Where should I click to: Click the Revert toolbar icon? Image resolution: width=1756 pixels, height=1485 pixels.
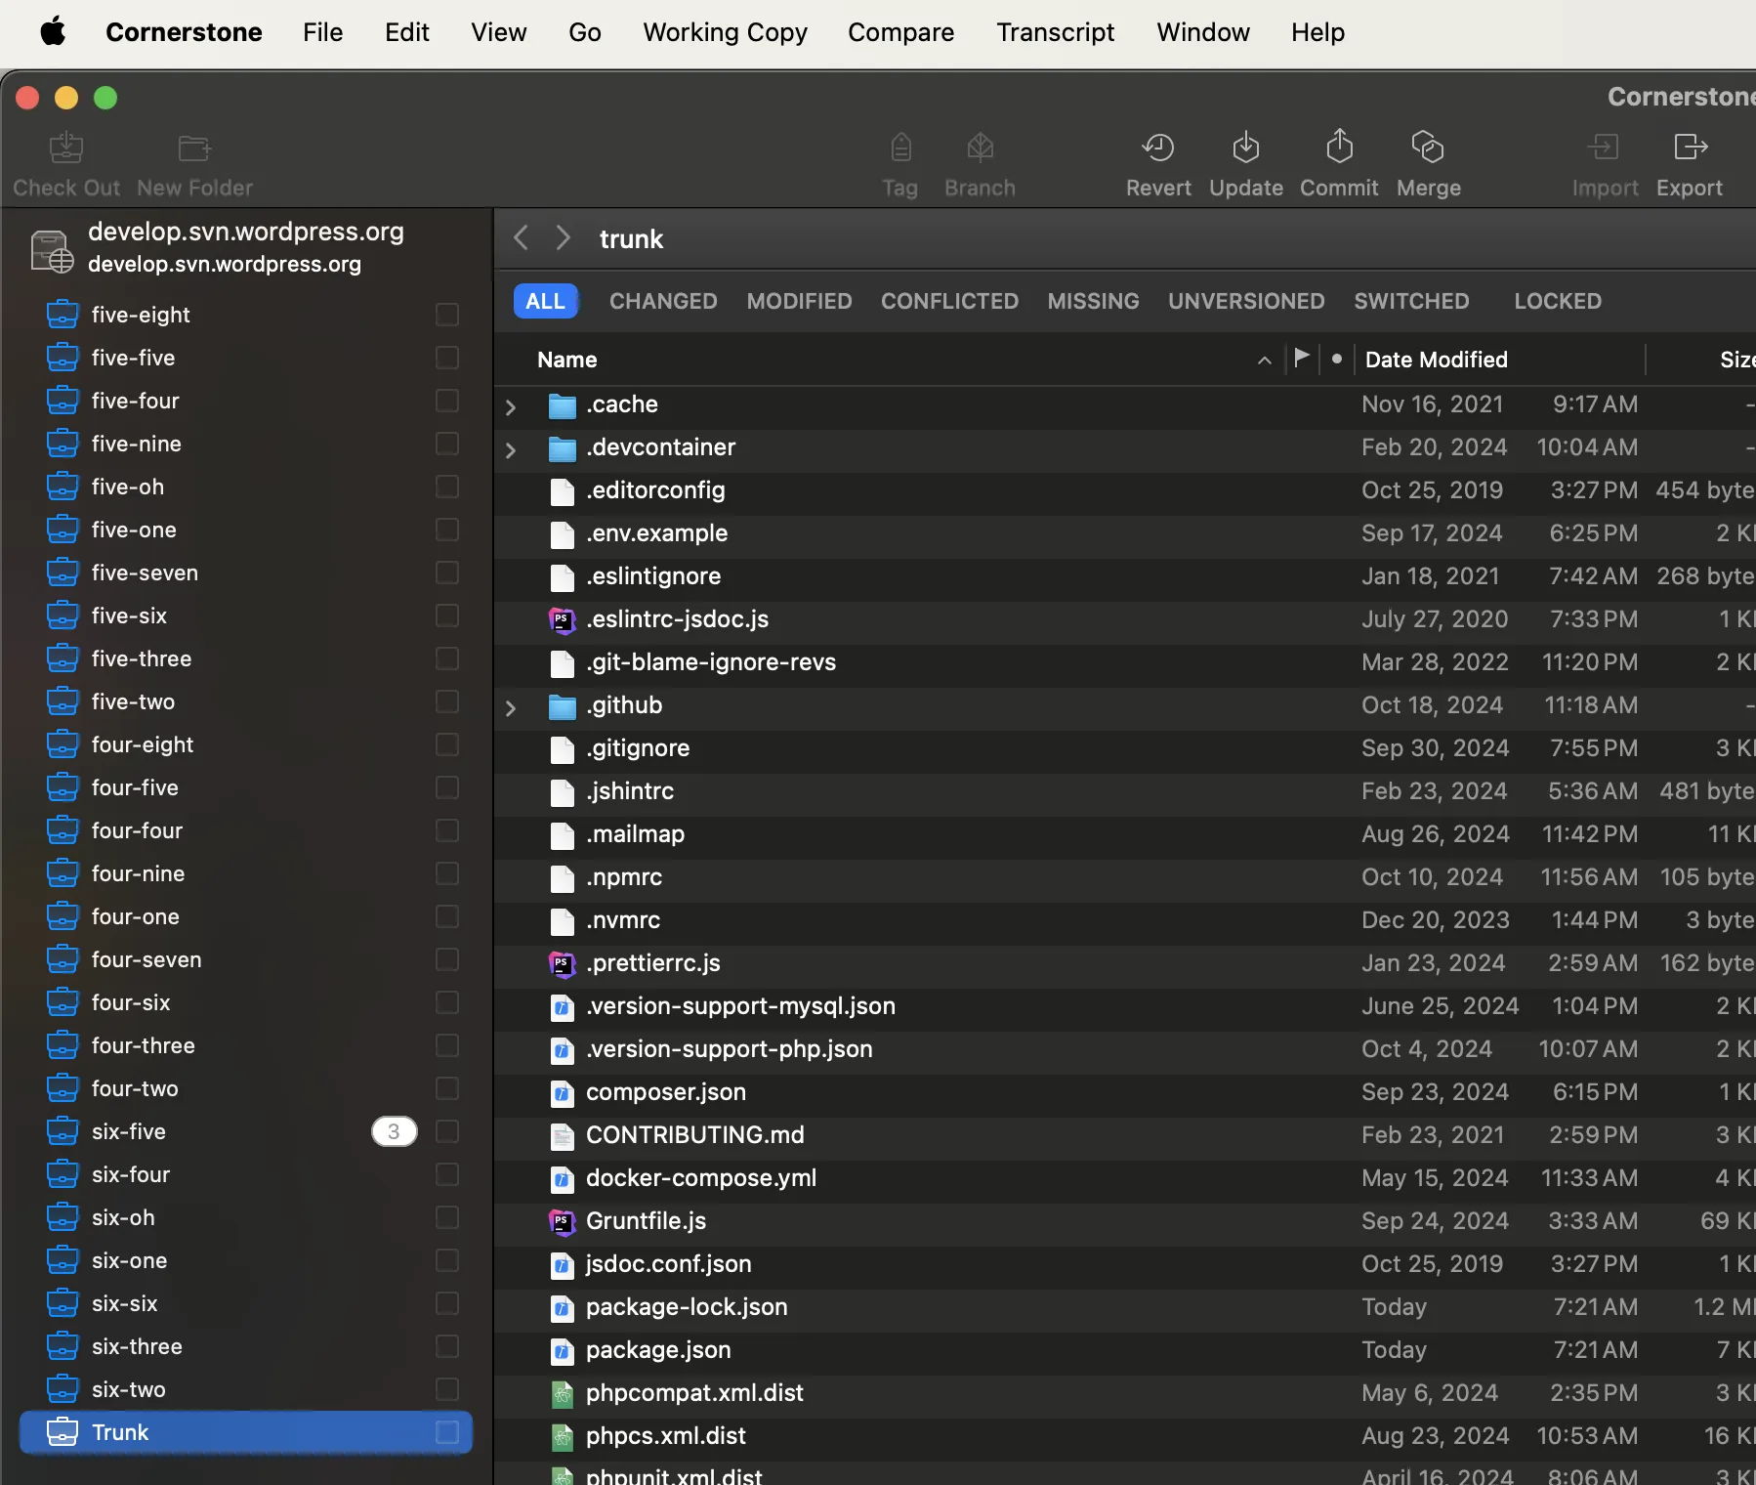[1158, 148]
